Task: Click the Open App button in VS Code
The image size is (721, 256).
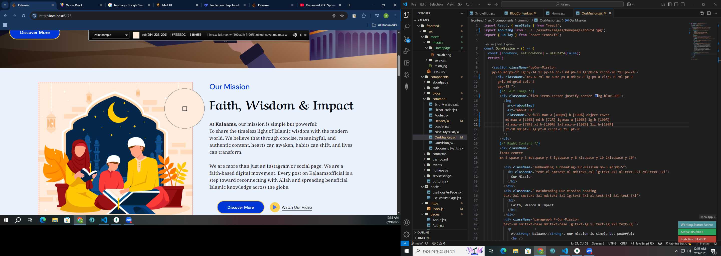Action: click(707, 217)
